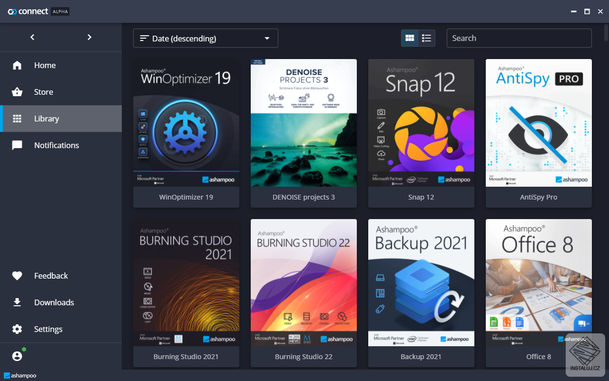Open the Date (descending) sort dropdown

pos(206,38)
